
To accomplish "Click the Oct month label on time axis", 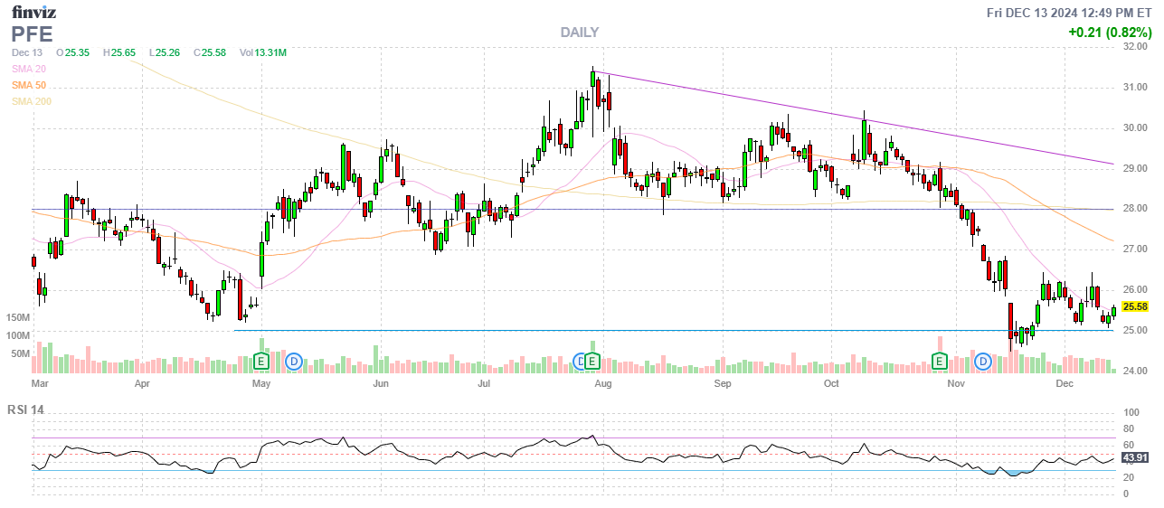I will (x=832, y=383).
